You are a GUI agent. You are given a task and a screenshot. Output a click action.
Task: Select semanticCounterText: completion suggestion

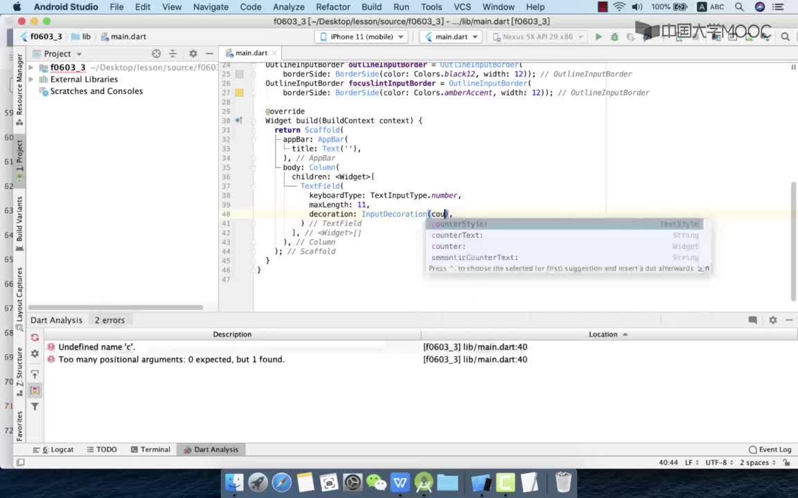click(x=565, y=257)
